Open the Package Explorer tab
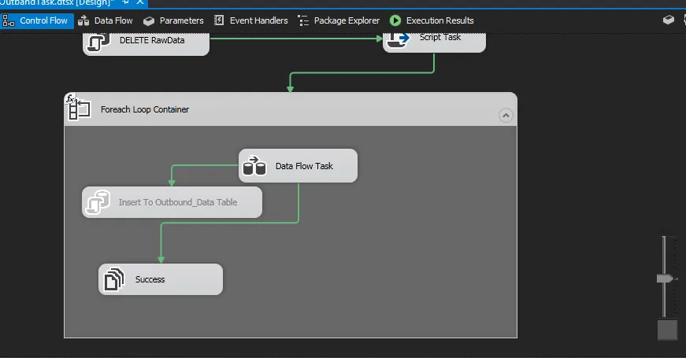The image size is (686, 358). pyautogui.click(x=339, y=20)
